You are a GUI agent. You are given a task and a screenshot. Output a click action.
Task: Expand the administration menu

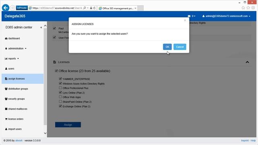pyautogui.click(x=17, y=48)
